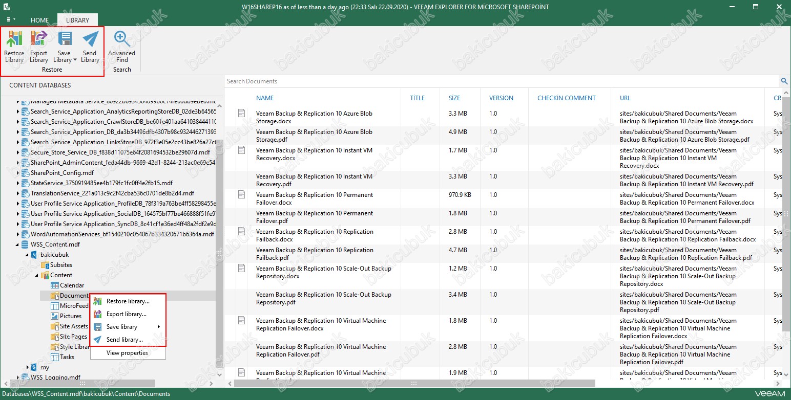Sort documents by the SIZE column header

pyautogui.click(x=454, y=98)
